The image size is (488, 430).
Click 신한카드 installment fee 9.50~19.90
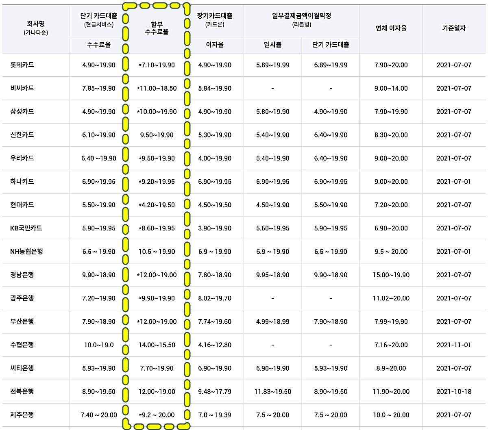157,135
